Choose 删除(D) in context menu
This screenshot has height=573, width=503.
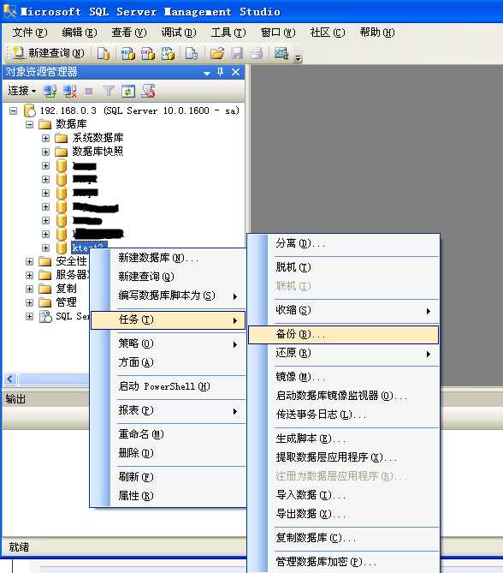(x=168, y=453)
